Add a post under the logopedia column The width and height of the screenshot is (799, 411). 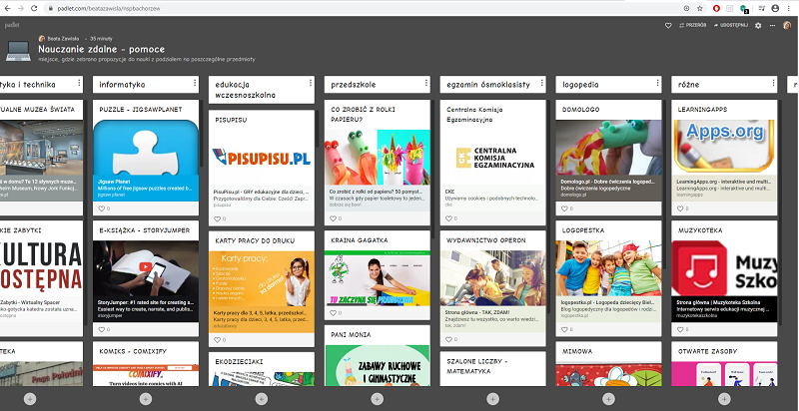[x=608, y=399]
